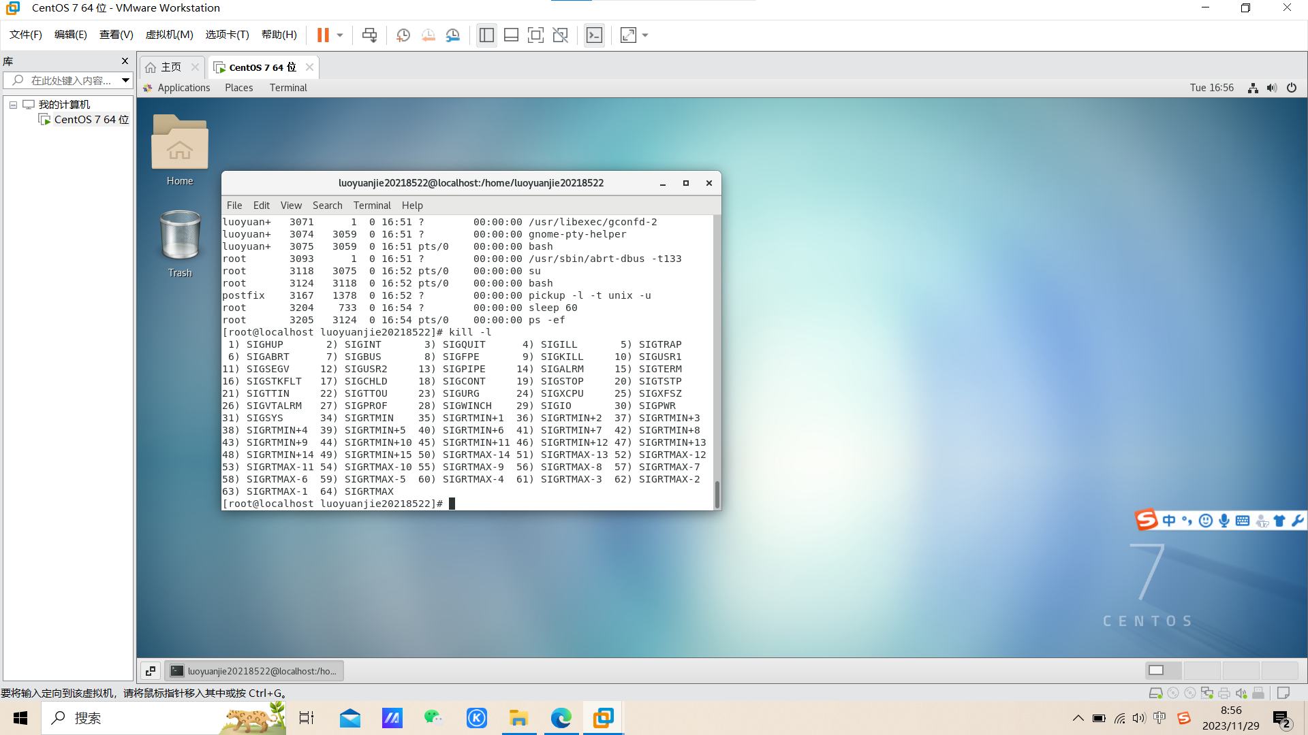Click the Windows taskbar search box

[163, 718]
